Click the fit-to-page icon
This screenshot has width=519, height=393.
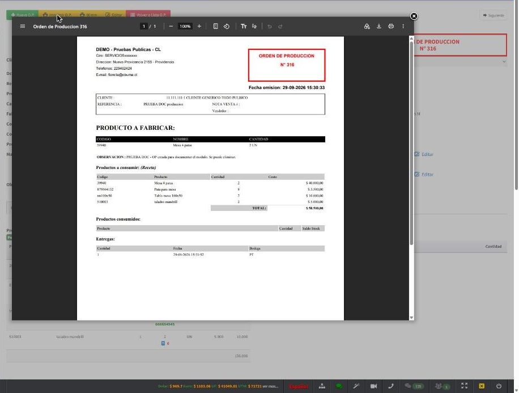(215, 26)
